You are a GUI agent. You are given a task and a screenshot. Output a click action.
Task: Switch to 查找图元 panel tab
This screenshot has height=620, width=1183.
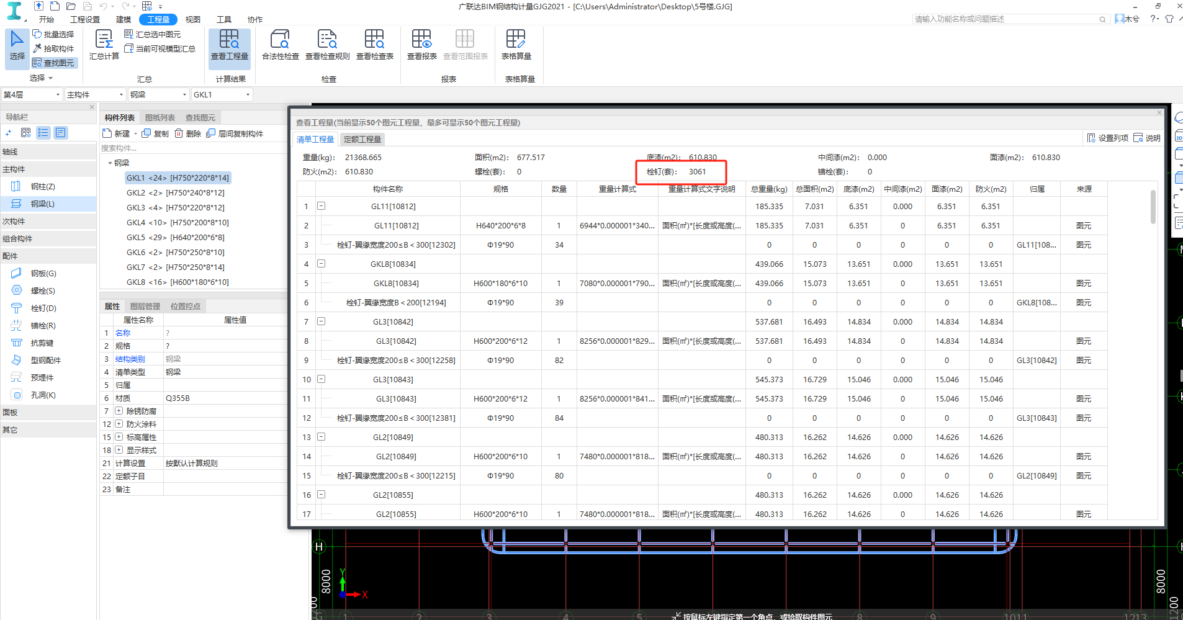coord(200,117)
